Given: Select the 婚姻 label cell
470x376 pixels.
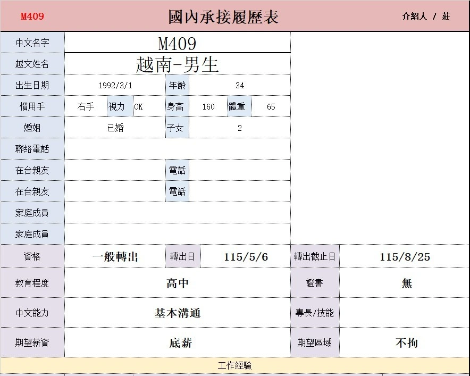Looking at the screenshot, I should tap(32, 128).
